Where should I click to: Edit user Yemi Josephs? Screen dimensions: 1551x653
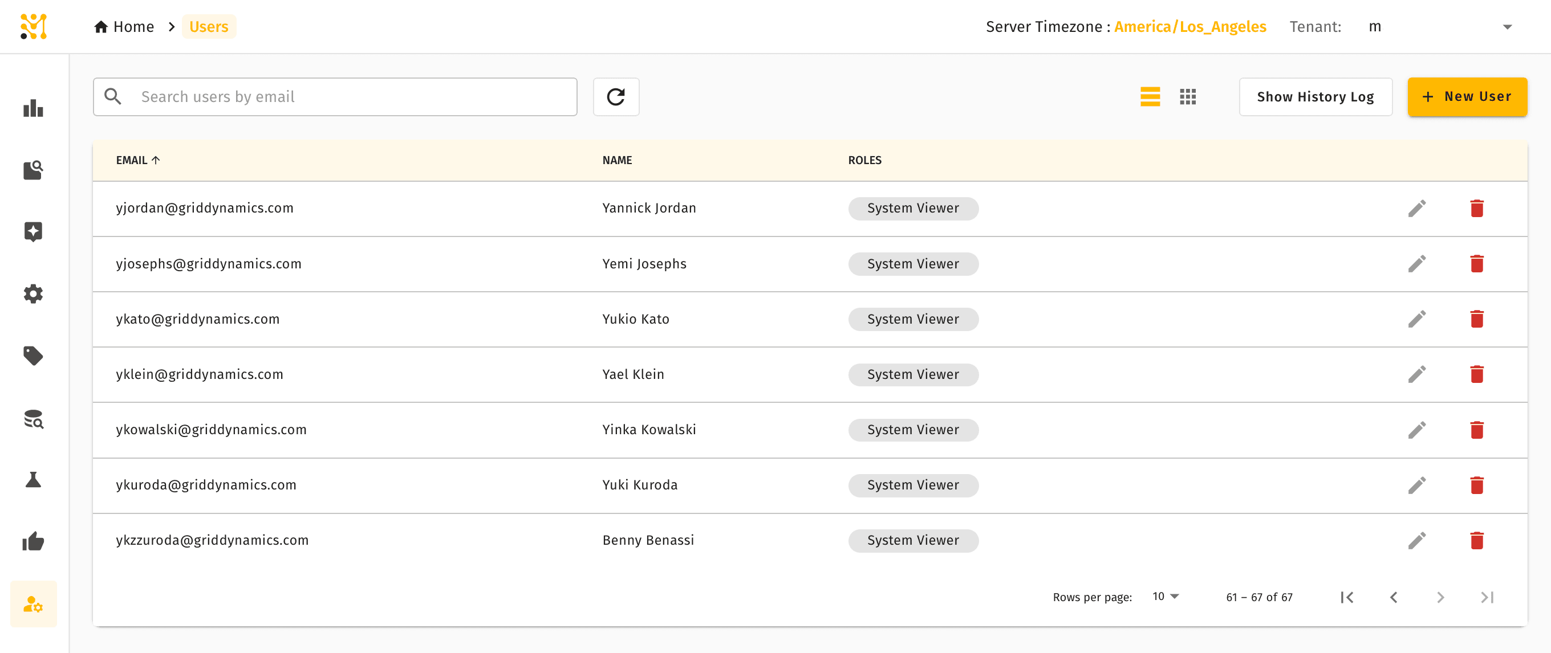(1418, 264)
